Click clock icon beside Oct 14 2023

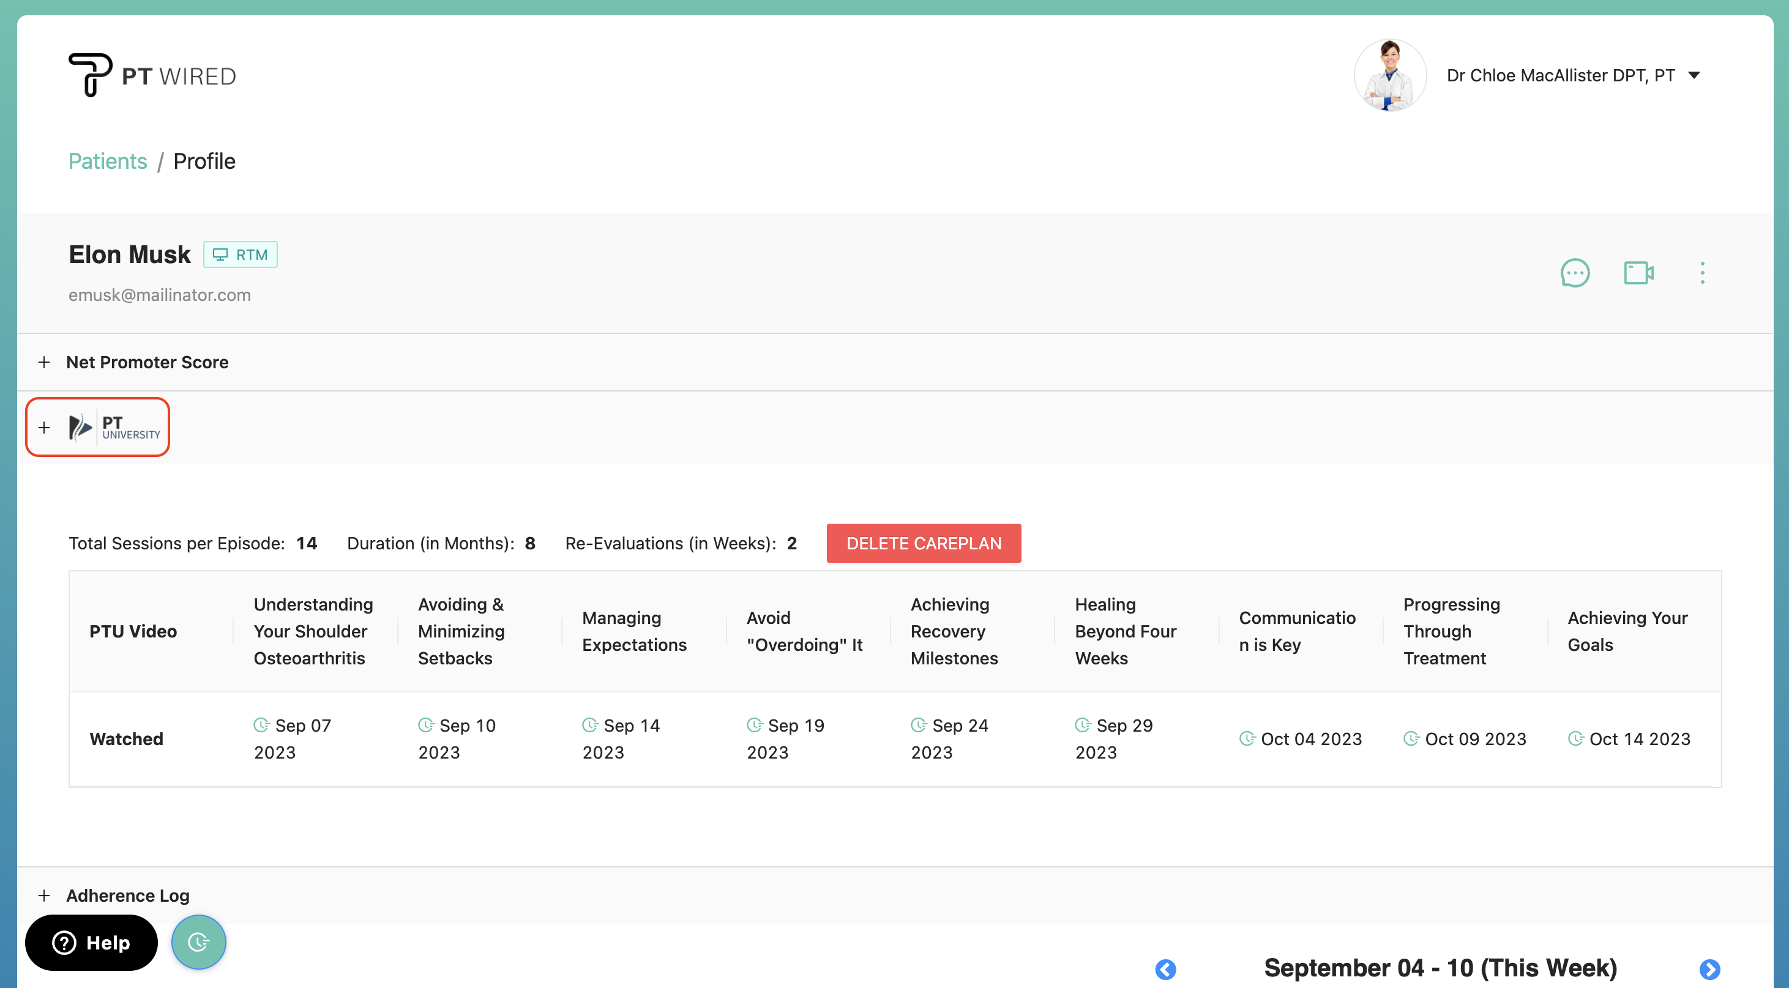tap(1575, 738)
